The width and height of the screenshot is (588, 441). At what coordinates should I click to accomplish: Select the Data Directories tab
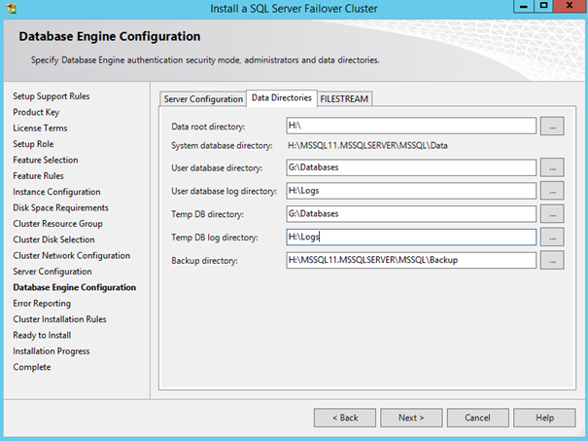(x=281, y=97)
